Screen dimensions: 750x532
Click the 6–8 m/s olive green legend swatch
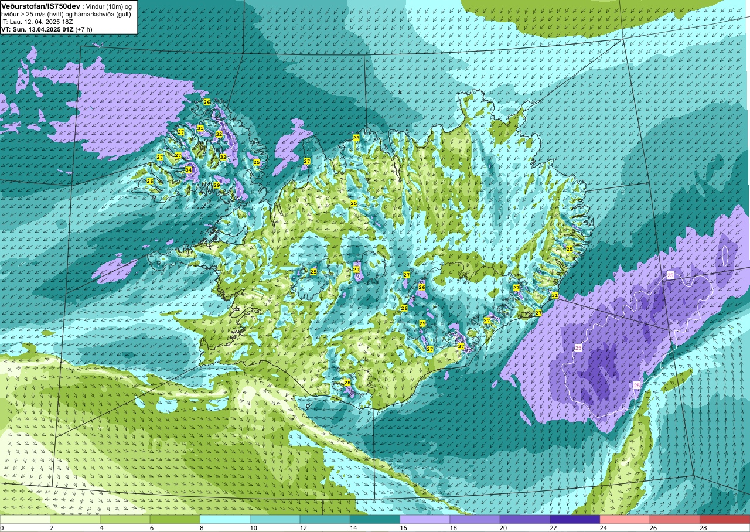(x=175, y=519)
